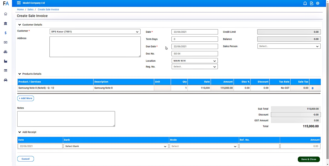Click the Term Days field

(195, 39)
